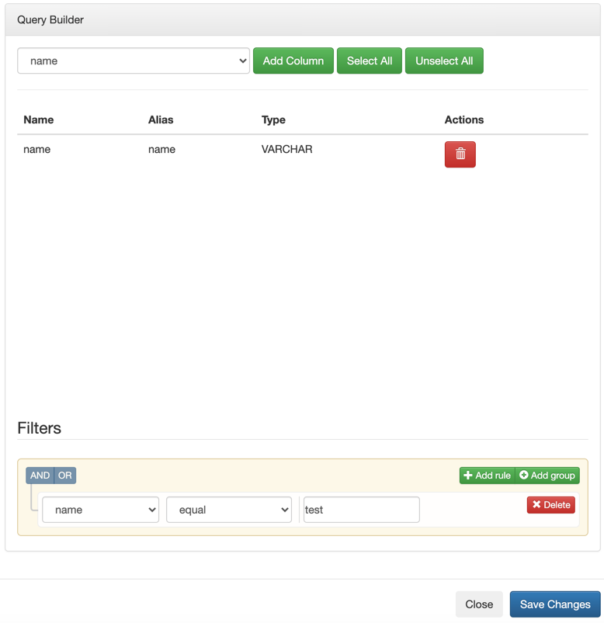The height and width of the screenshot is (623, 604).
Task: Click the plus Add rule button
Action: click(x=487, y=475)
